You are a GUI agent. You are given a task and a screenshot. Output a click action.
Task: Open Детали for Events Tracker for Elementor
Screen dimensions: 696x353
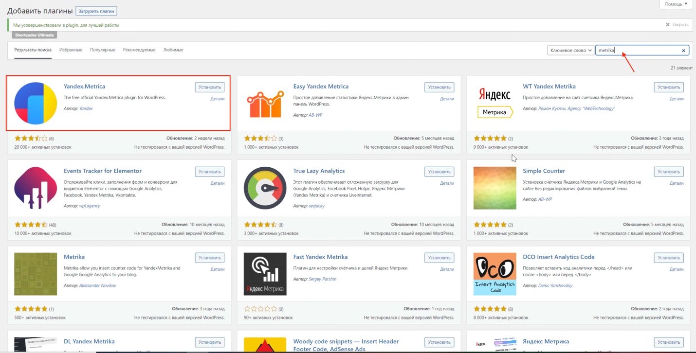[x=217, y=183]
